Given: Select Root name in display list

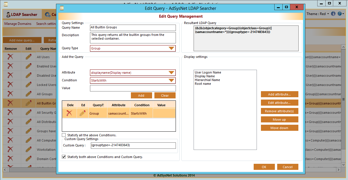Looking at the screenshot, I should [x=203, y=84].
